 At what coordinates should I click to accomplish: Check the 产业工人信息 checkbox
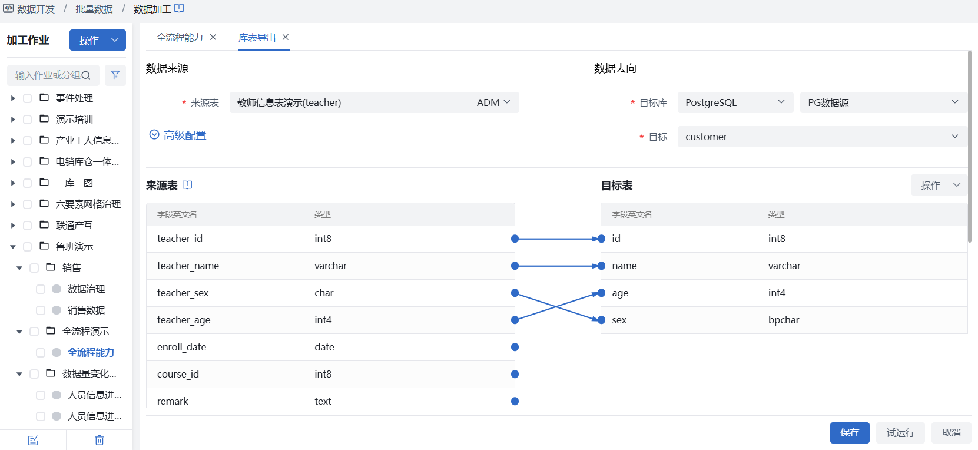[27, 141]
